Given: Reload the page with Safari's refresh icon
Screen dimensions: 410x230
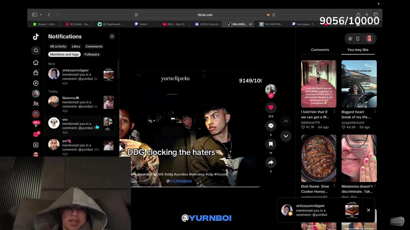Looking at the screenshot, I should click(x=274, y=15).
